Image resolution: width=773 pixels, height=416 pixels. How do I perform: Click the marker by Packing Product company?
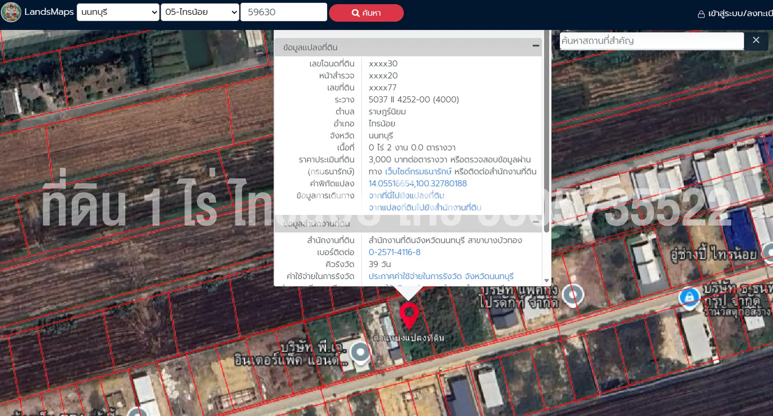[573, 295]
